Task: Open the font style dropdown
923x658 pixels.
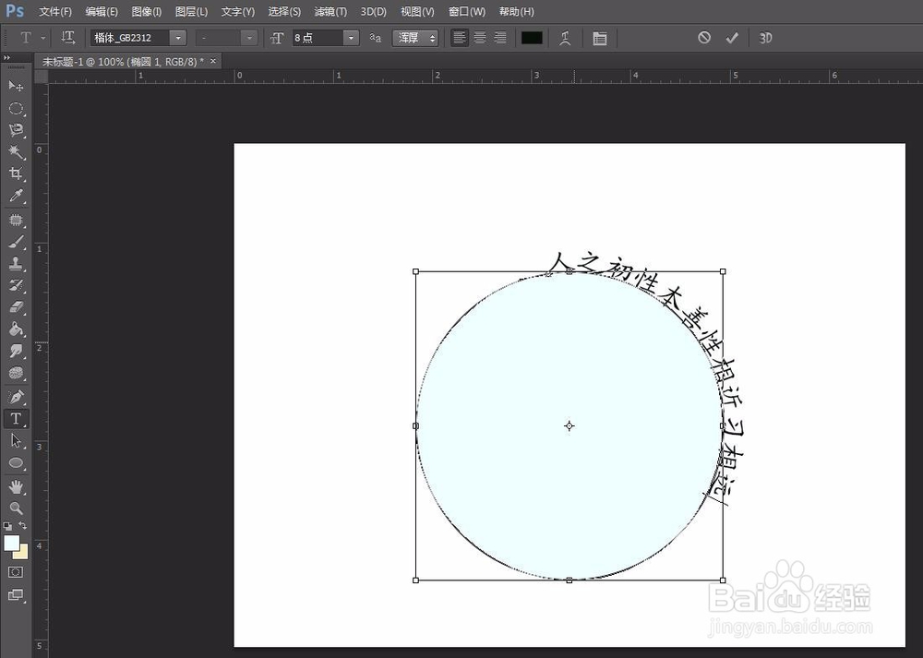Action: [x=249, y=38]
